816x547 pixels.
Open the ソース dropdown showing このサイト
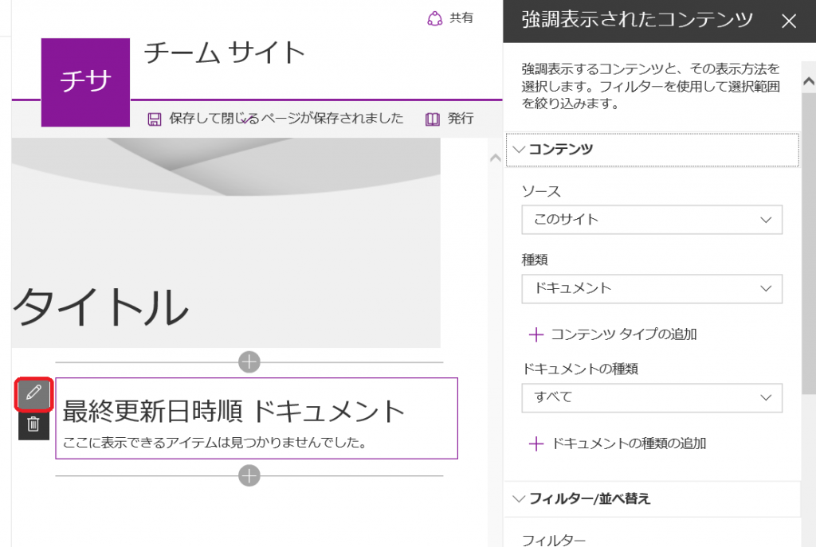[652, 220]
